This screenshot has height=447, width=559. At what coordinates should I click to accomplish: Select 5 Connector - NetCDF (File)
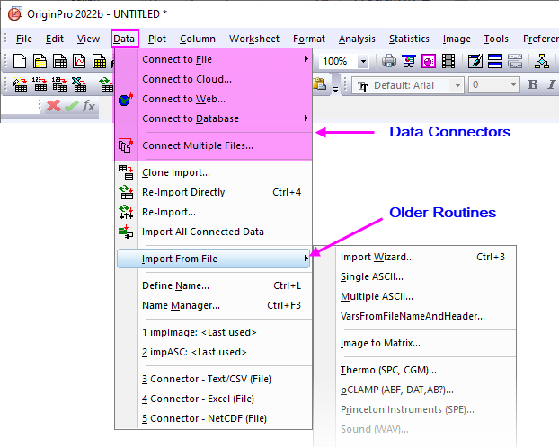click(213, 418)
